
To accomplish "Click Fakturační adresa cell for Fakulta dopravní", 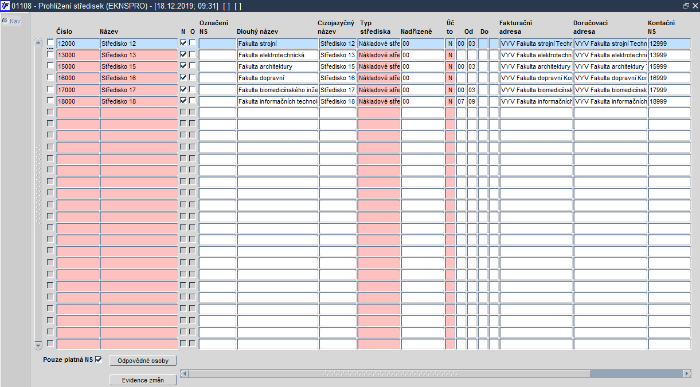I will pyautogui.click(x=536, y=78).
